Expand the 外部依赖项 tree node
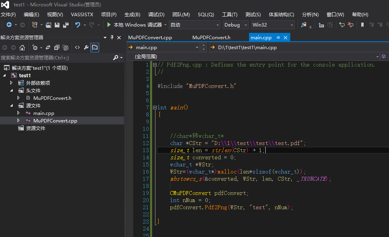389x237 pixels. [11, 83]
